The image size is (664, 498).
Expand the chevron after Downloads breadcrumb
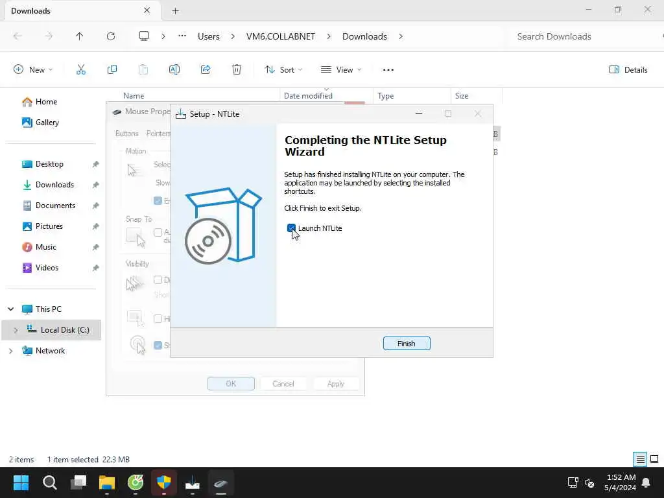pos(401,36)
